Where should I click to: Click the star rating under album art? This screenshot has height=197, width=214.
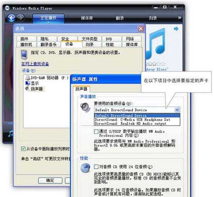[x=156, y=64]
